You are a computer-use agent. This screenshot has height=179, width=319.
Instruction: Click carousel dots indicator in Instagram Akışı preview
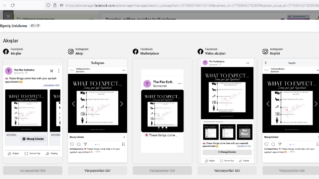click(x=97, y=145)
